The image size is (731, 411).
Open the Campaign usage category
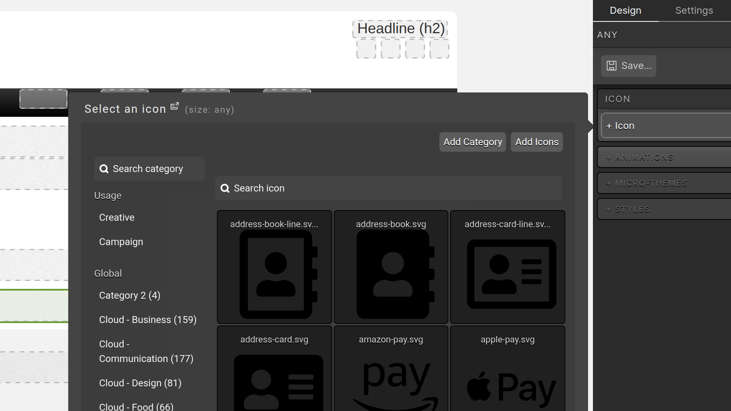[x=121, y=242]
